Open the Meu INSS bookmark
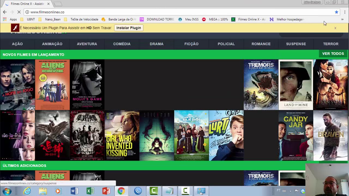 [188, 19]
